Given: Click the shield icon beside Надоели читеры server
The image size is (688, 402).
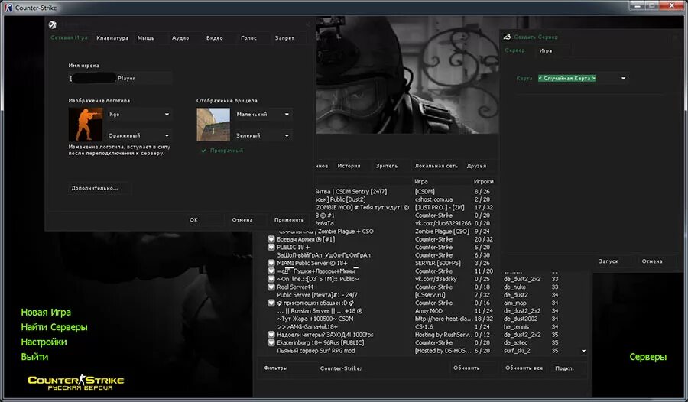Looking at the screenshot, I should pyautogui.click(x=271, y=335).
